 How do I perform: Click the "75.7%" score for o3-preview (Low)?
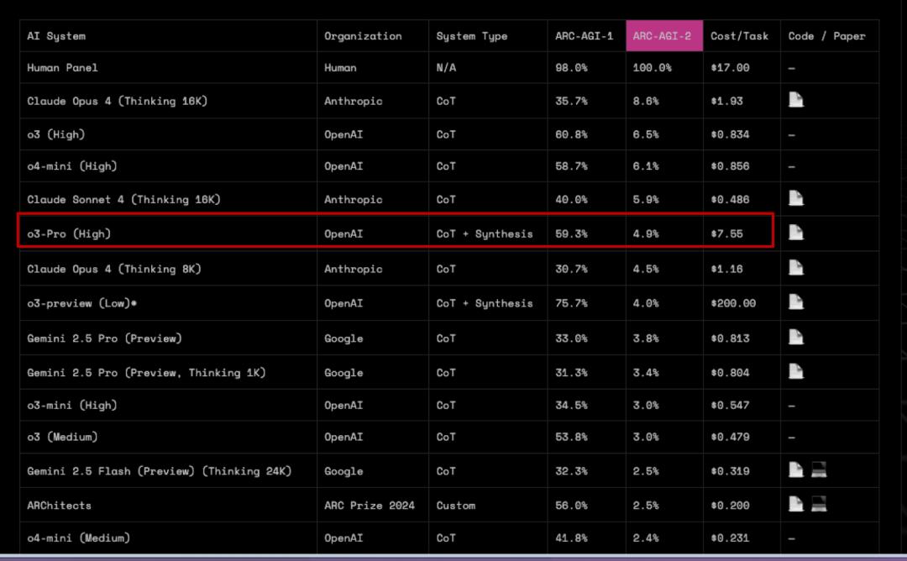pos(571,304)
